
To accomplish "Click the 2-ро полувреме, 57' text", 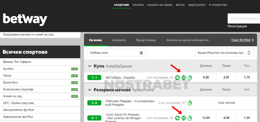I will 172,103.
